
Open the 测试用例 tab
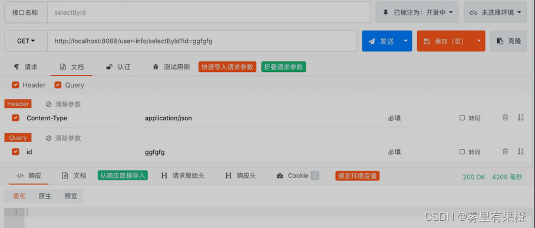coord(171,67)
